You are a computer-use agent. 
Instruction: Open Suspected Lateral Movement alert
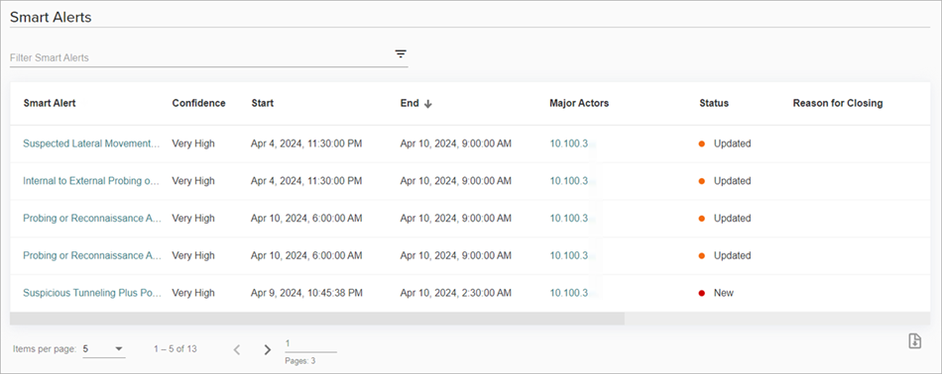tap(92, 143)
